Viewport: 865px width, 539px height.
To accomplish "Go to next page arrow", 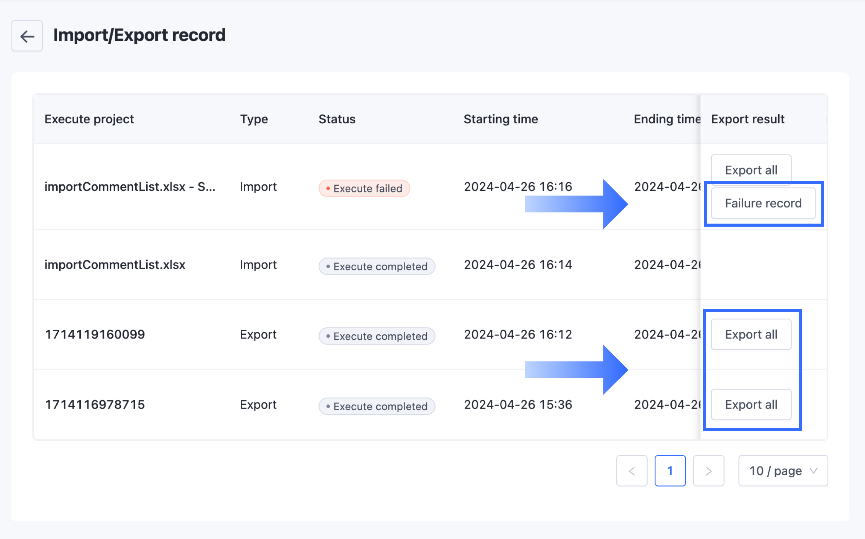I will tap(708, 471).
